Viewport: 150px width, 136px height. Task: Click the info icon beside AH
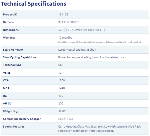pos(10,104)
